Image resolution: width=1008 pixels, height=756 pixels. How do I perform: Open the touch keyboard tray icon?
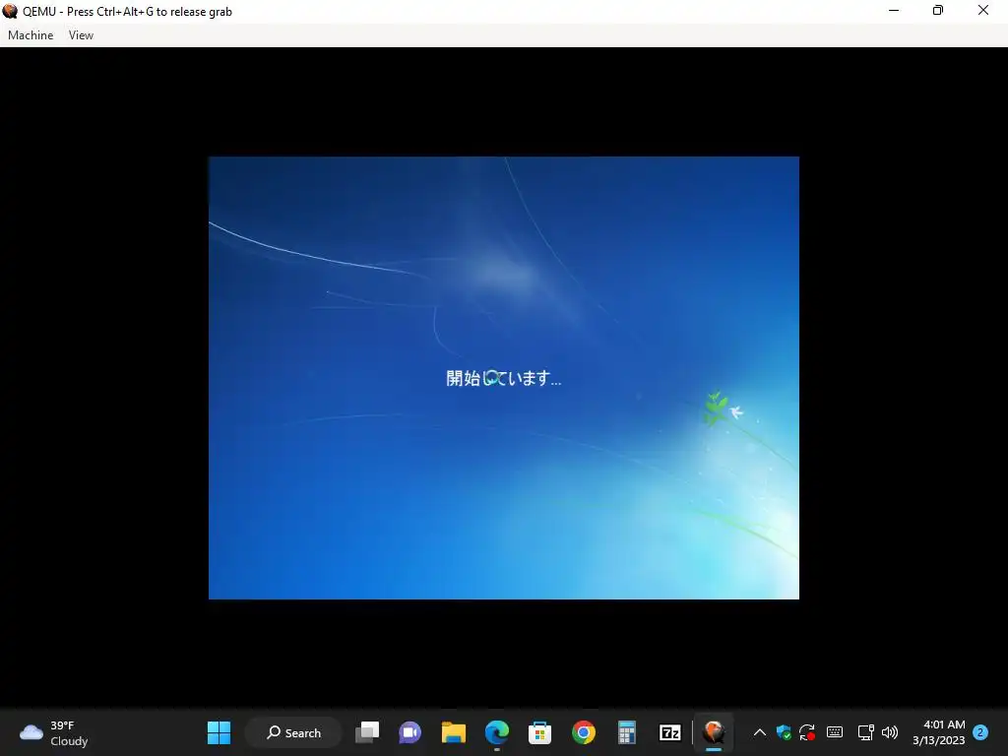[x=835, y=731]
